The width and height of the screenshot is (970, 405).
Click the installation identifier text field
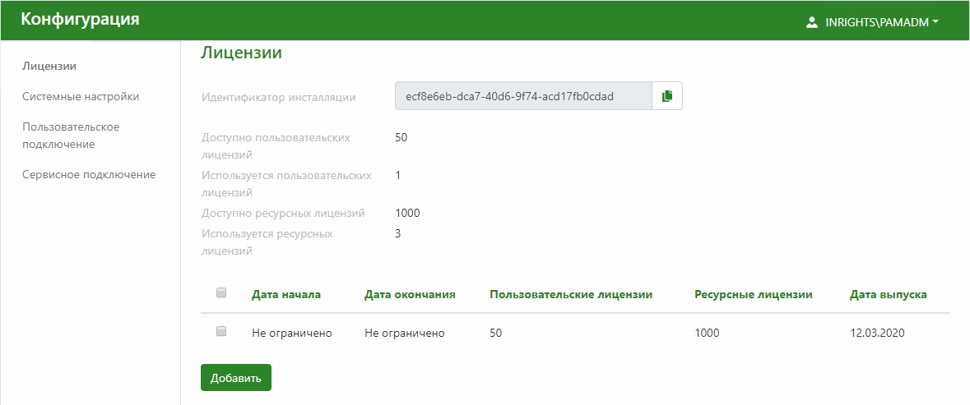[523, 96]
